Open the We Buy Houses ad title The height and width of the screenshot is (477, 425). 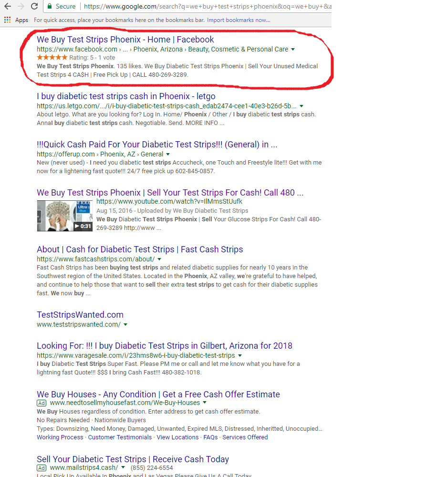click(x=158, y=394)
